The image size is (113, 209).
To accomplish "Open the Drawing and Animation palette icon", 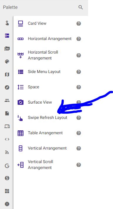I will (7, 62).
